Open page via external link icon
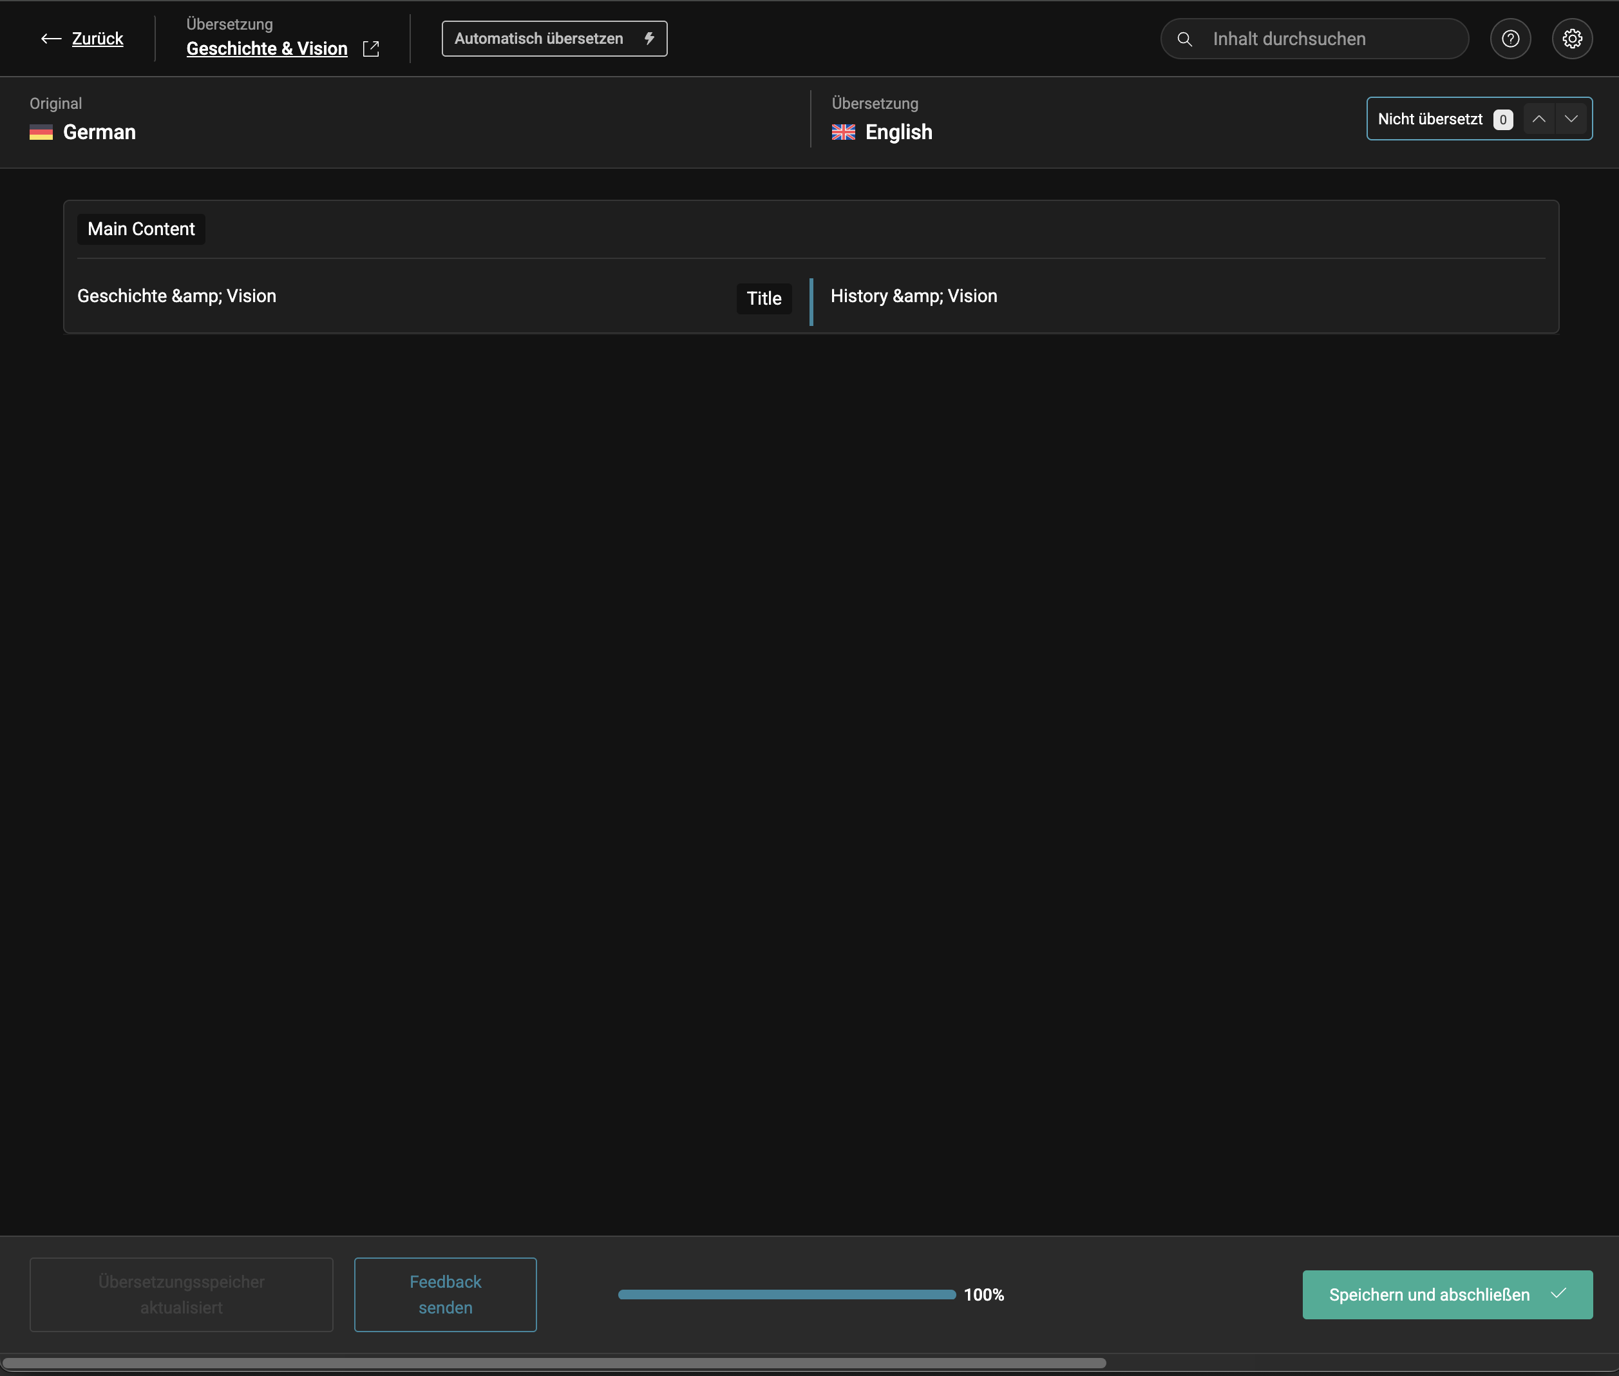Viewport: 1619px width, 1376px height. click(371, 49)
